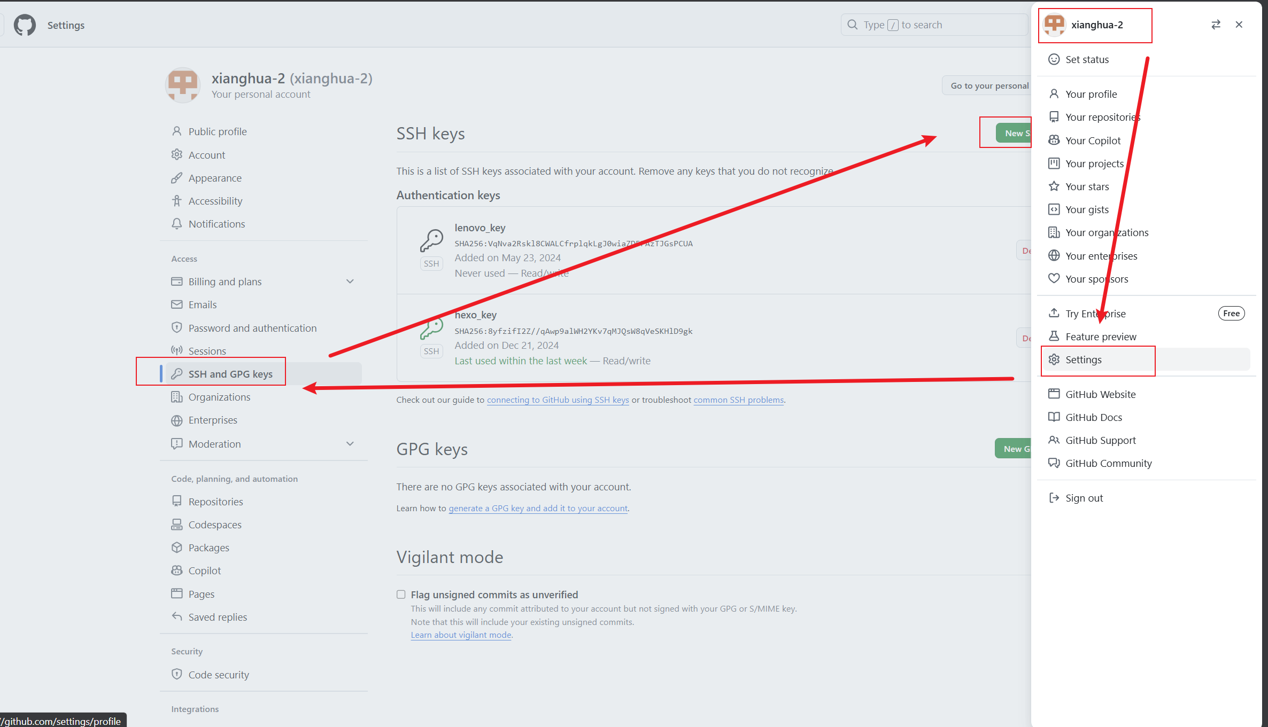Select SSH and GPG keys sidebar item
Screen dimensions: 1268x727
(230, 374)
